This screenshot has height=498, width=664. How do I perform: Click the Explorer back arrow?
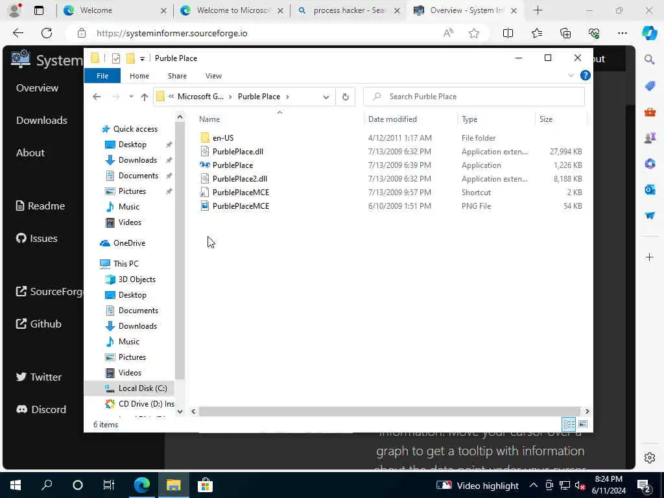click(x=97, y=97)
